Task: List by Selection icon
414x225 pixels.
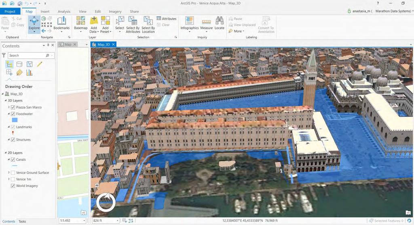Action: coord(29,64)
